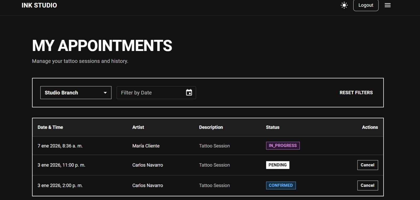This screenshot has height=200, width=420.
Task: Click the CONFIRMED status badge
Action: pyautogui.click(x=281, y=186)
